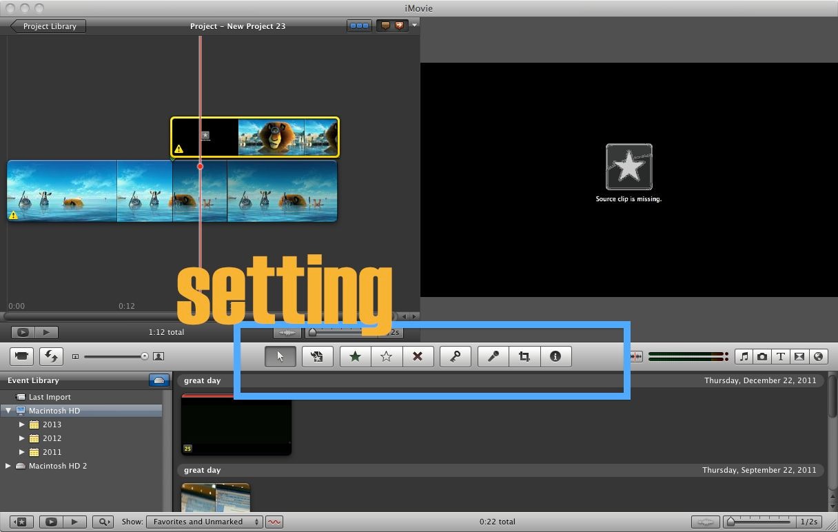This screenshot has width=838, height=532.
Task: Go back to Project Library
Action: (x=48, y=26)
